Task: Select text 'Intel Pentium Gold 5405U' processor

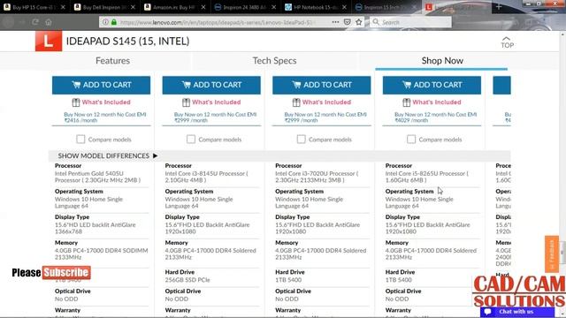Action: pyautogui.click(x=89, y=174)
